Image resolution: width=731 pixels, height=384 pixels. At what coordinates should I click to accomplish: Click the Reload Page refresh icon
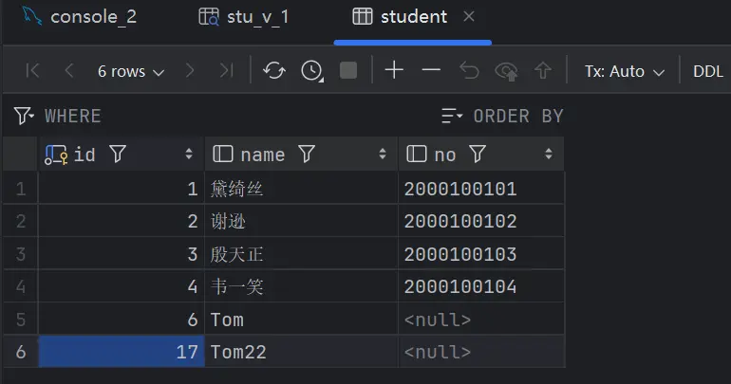(274, 71)
